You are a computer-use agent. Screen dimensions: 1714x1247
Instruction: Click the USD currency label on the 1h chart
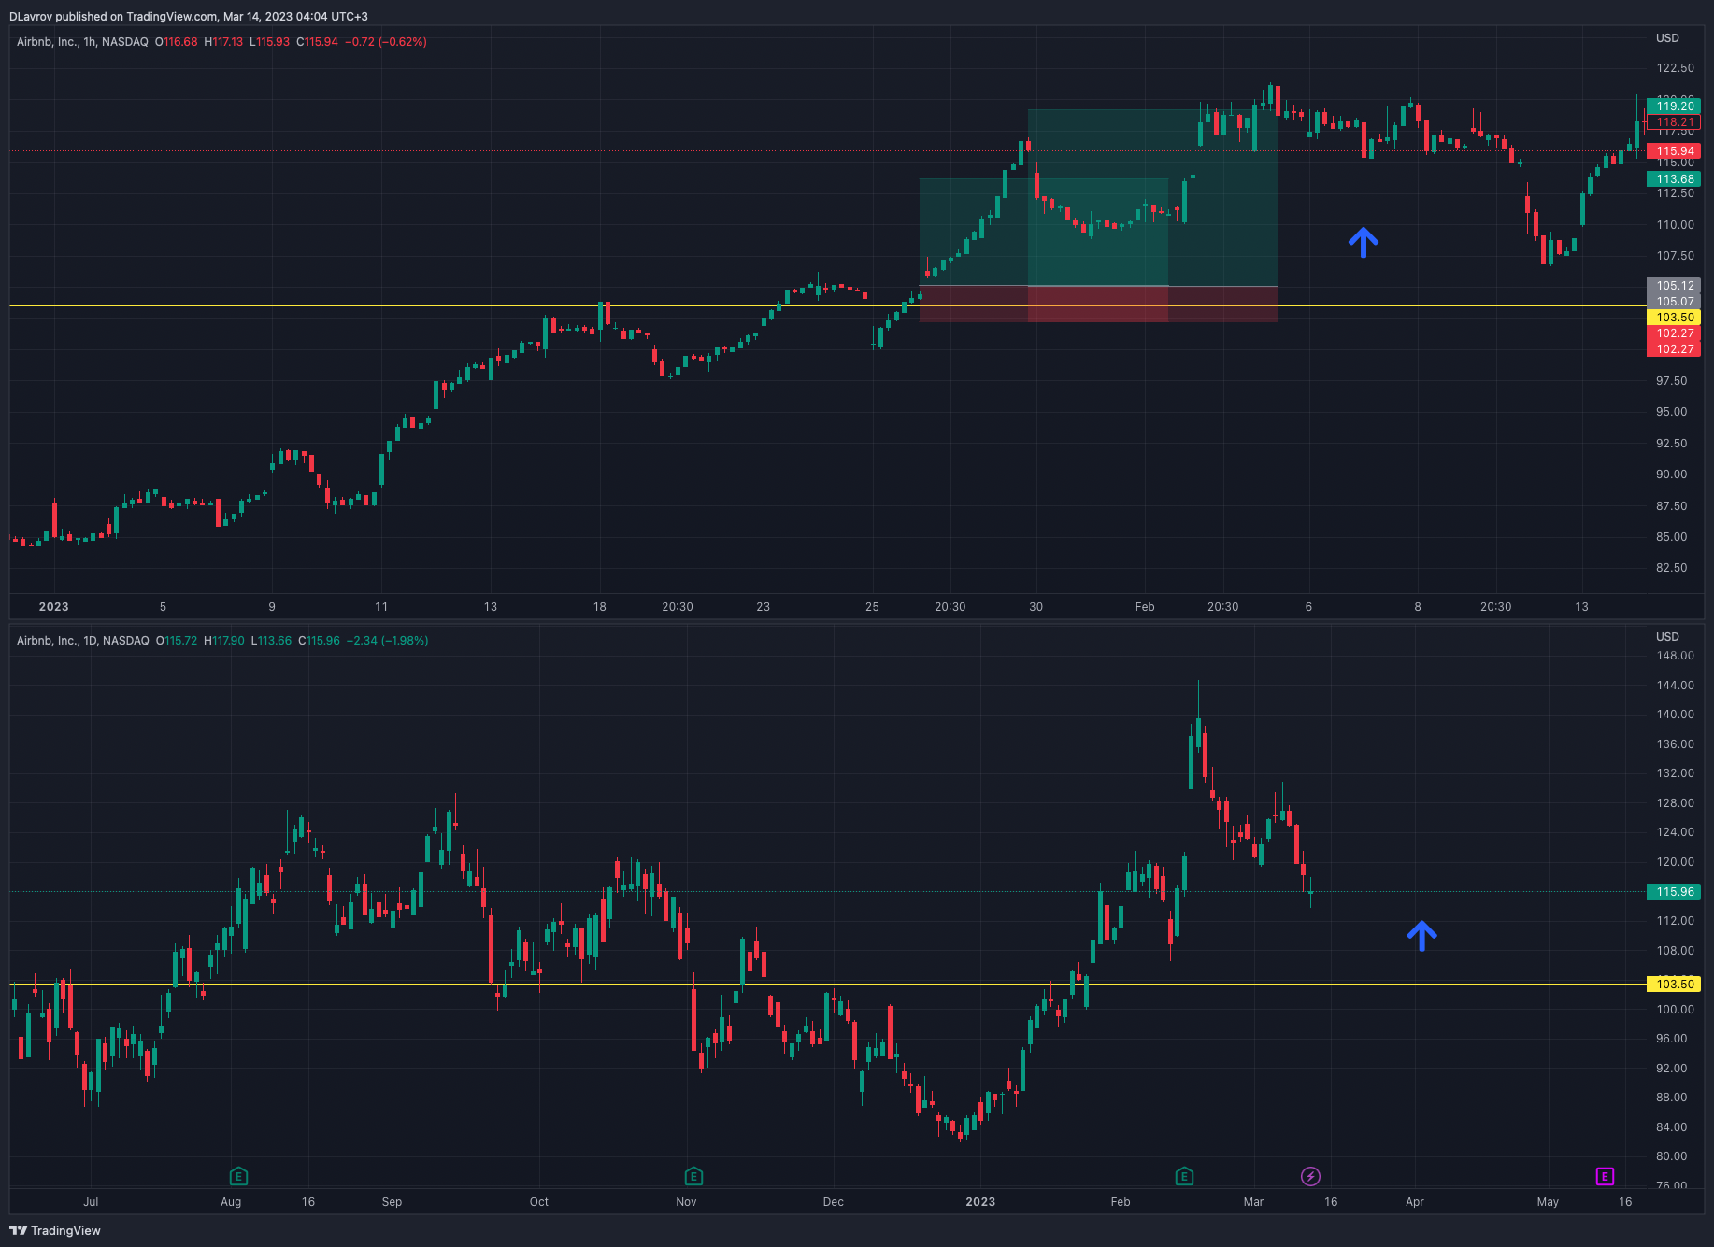point(1667,38)
